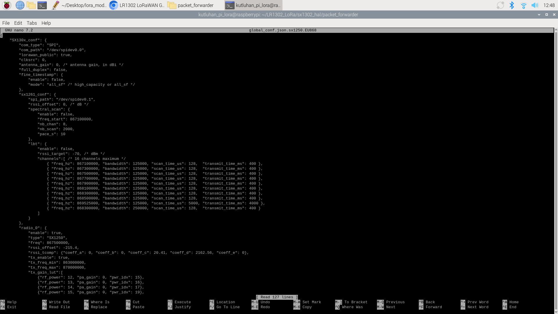Open the Help menu
This screenshot has height=314, width=558.
46,23
